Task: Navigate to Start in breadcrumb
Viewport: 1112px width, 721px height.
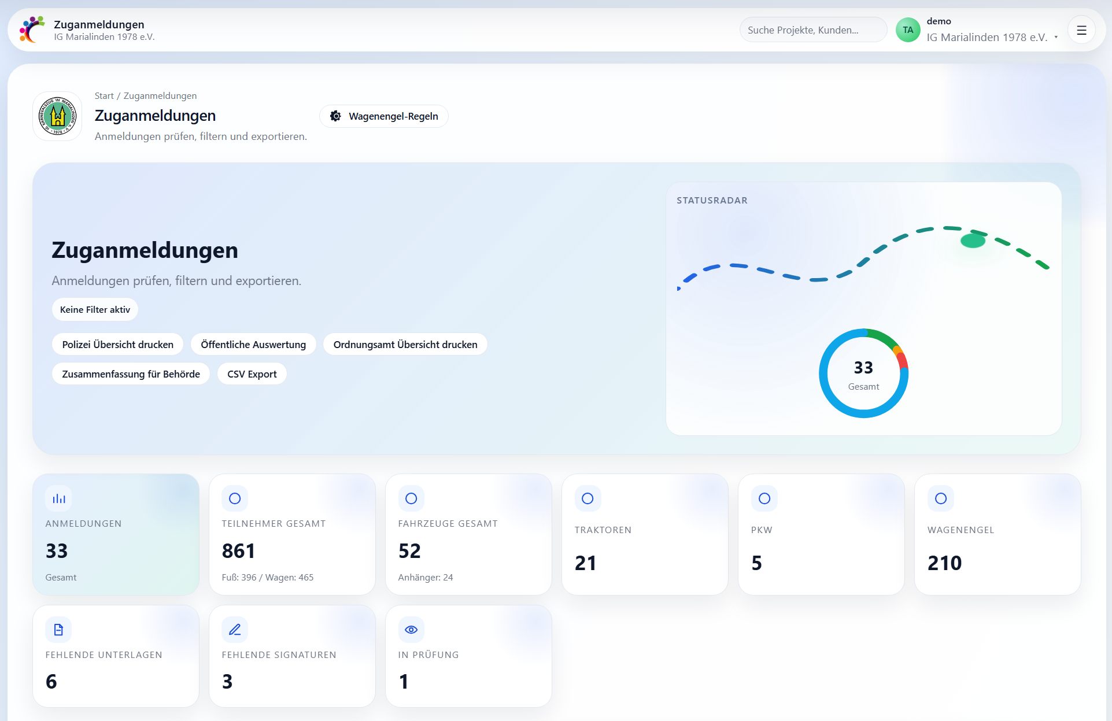Action: (x=104, y=96)
